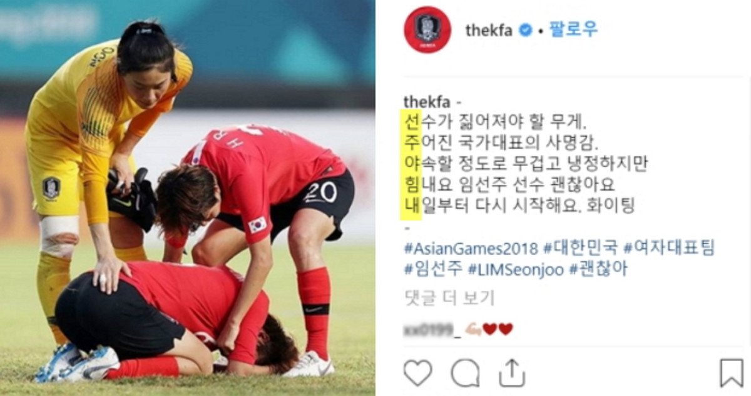Click the blue verified badge
Viewport: 751px width, 396px height.
pos(526,30)
